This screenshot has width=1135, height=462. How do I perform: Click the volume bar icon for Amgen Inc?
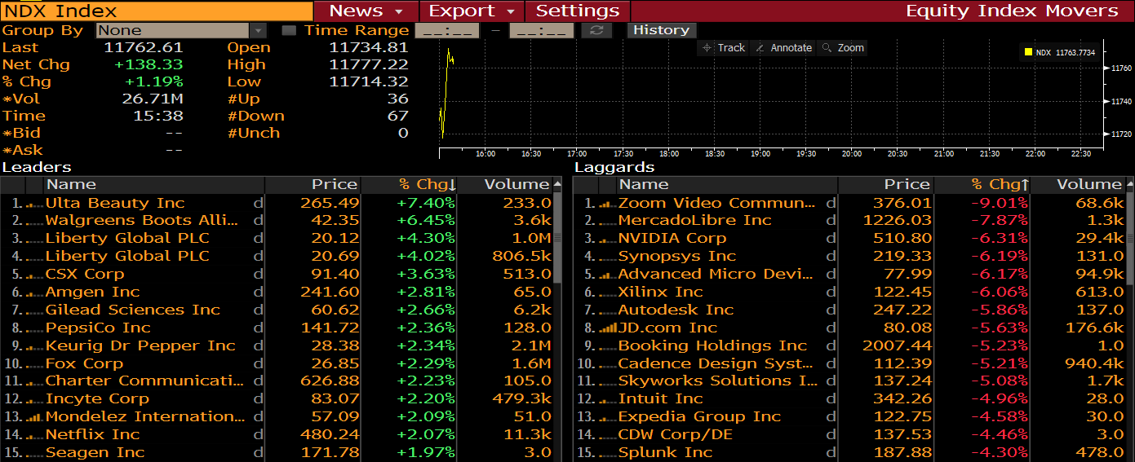pyautogui.click(x=34, y=293)
